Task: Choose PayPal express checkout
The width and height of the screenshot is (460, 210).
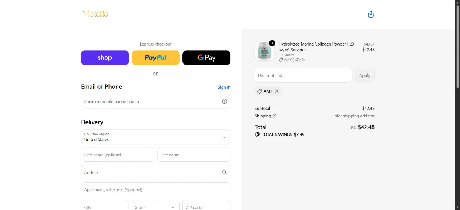Action: pyautogui.click(x=156, y=58)
